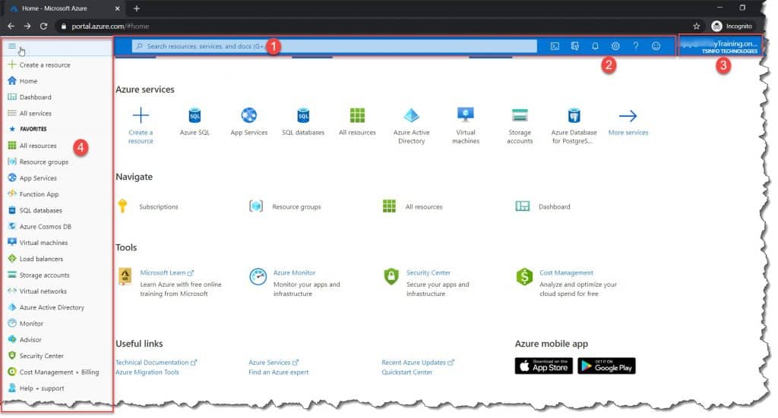Open Virtual machines service tile

(466, 126)
